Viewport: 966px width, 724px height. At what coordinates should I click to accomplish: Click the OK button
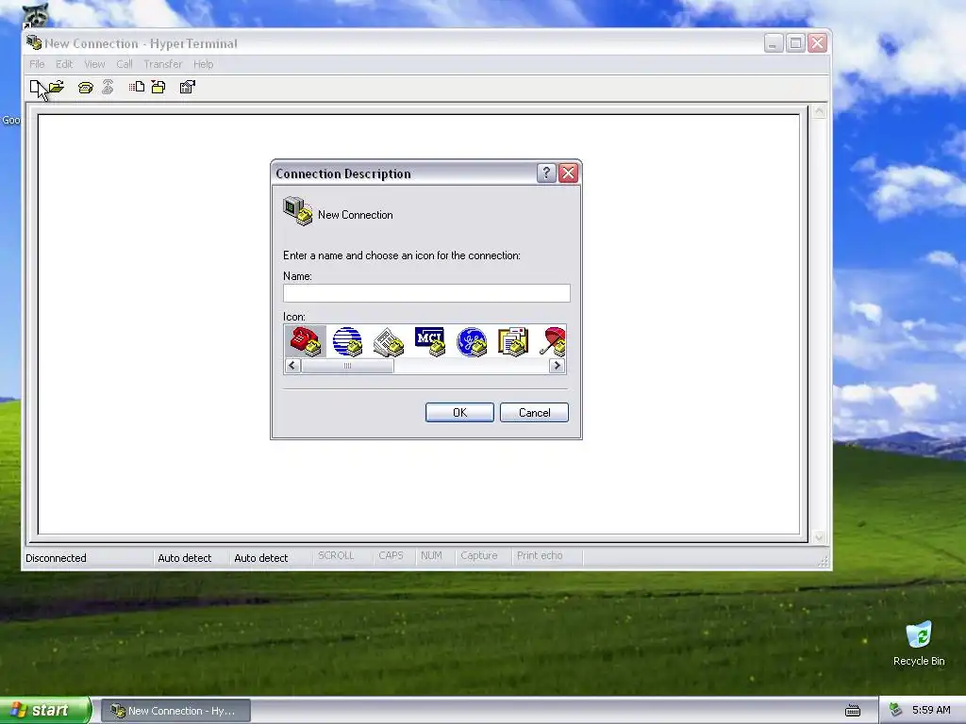(x=459, y=413)
